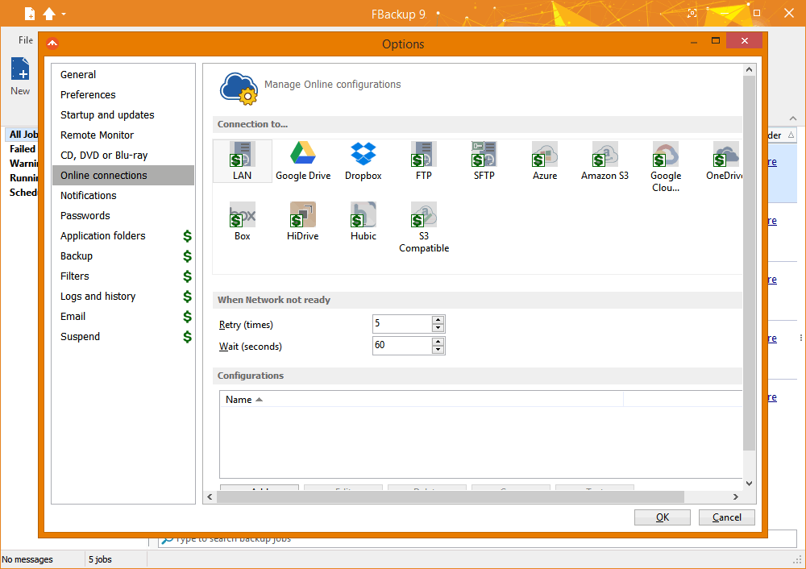Click the focus mode icon in FBackup title bar
This screenshot has height=569, width=806.
tap(692, 14)
